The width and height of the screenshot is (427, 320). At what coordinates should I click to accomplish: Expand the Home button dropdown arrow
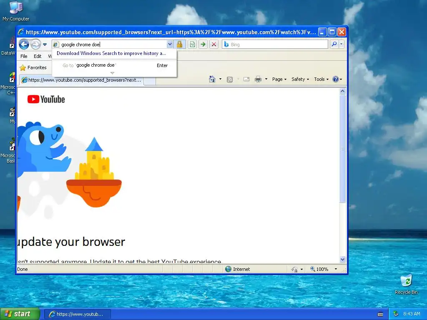[x=220, y=79]
